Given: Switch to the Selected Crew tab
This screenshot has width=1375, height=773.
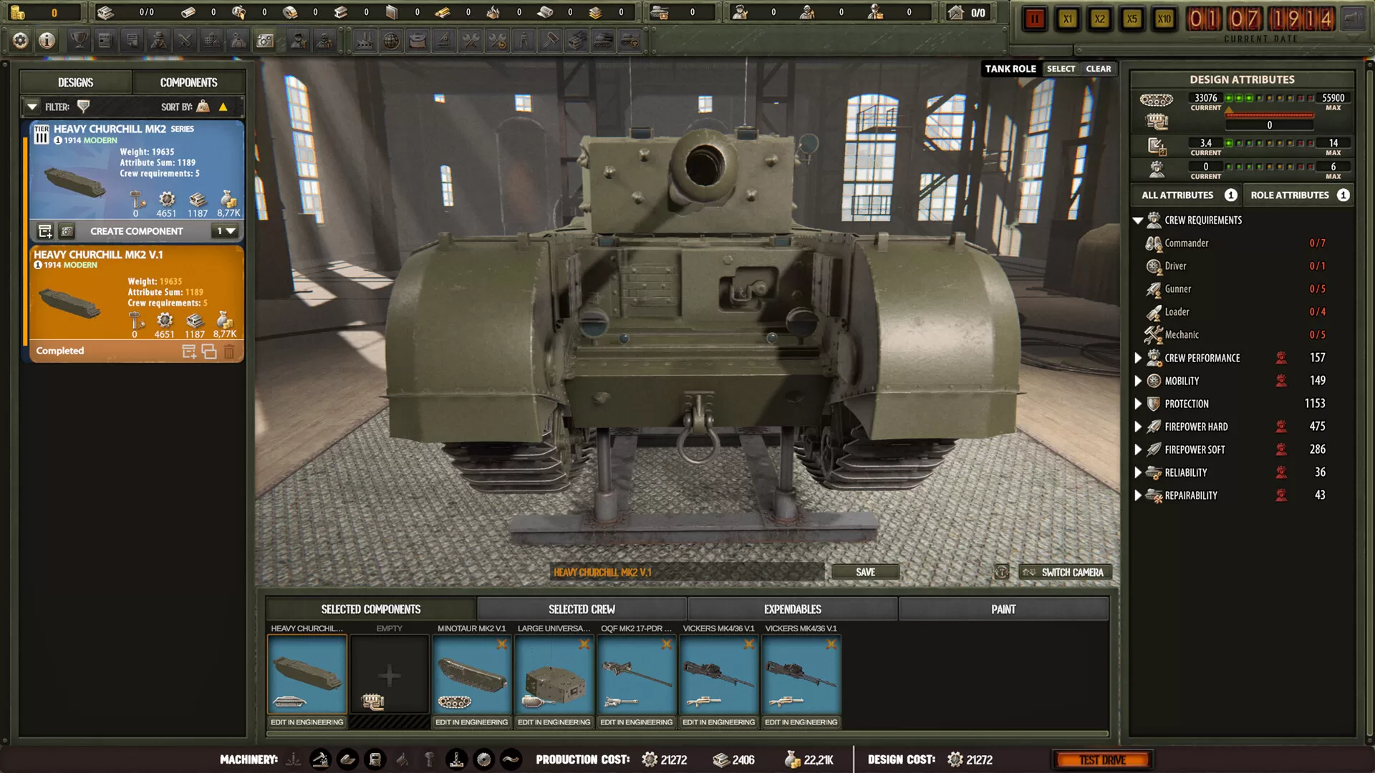Looking at the screenshot, I should [x=582, y=609].
